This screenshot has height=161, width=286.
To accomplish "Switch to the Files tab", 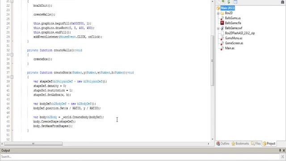I will point(256,144).
